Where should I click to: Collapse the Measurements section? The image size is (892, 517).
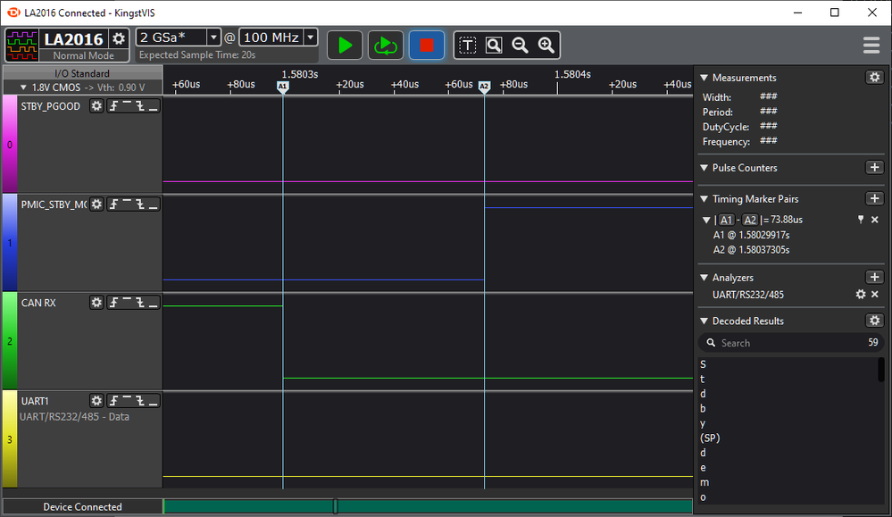click(704, 78)
